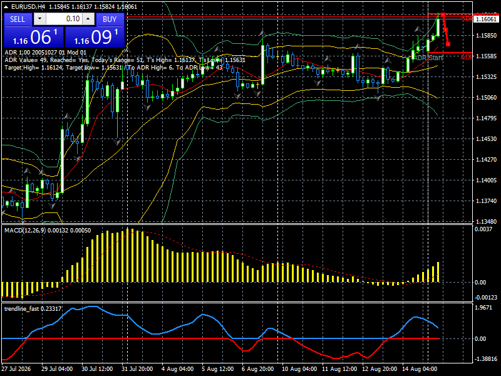Image resolution: width=501 pixels, height=376 pixels.
Task: Click price axis level 1.14795
Action: [487, 118]
